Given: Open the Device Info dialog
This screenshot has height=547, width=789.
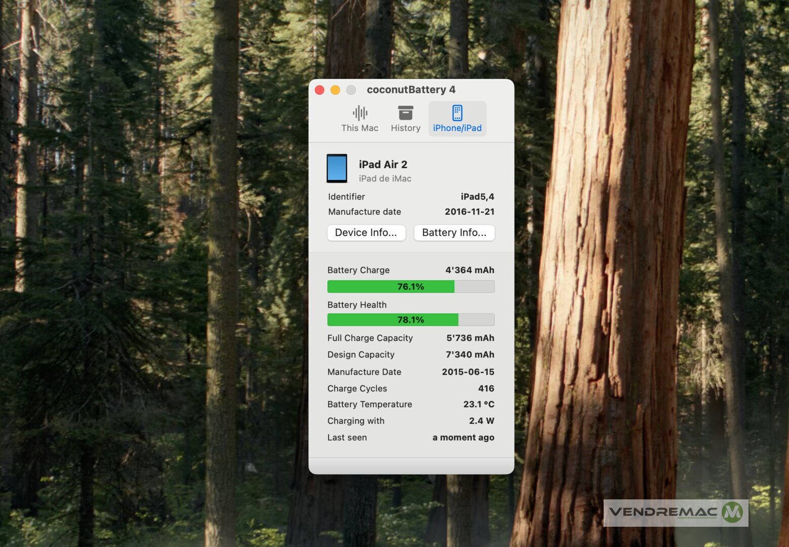Looking at the screenshot, I should click(x=366, y=232).
